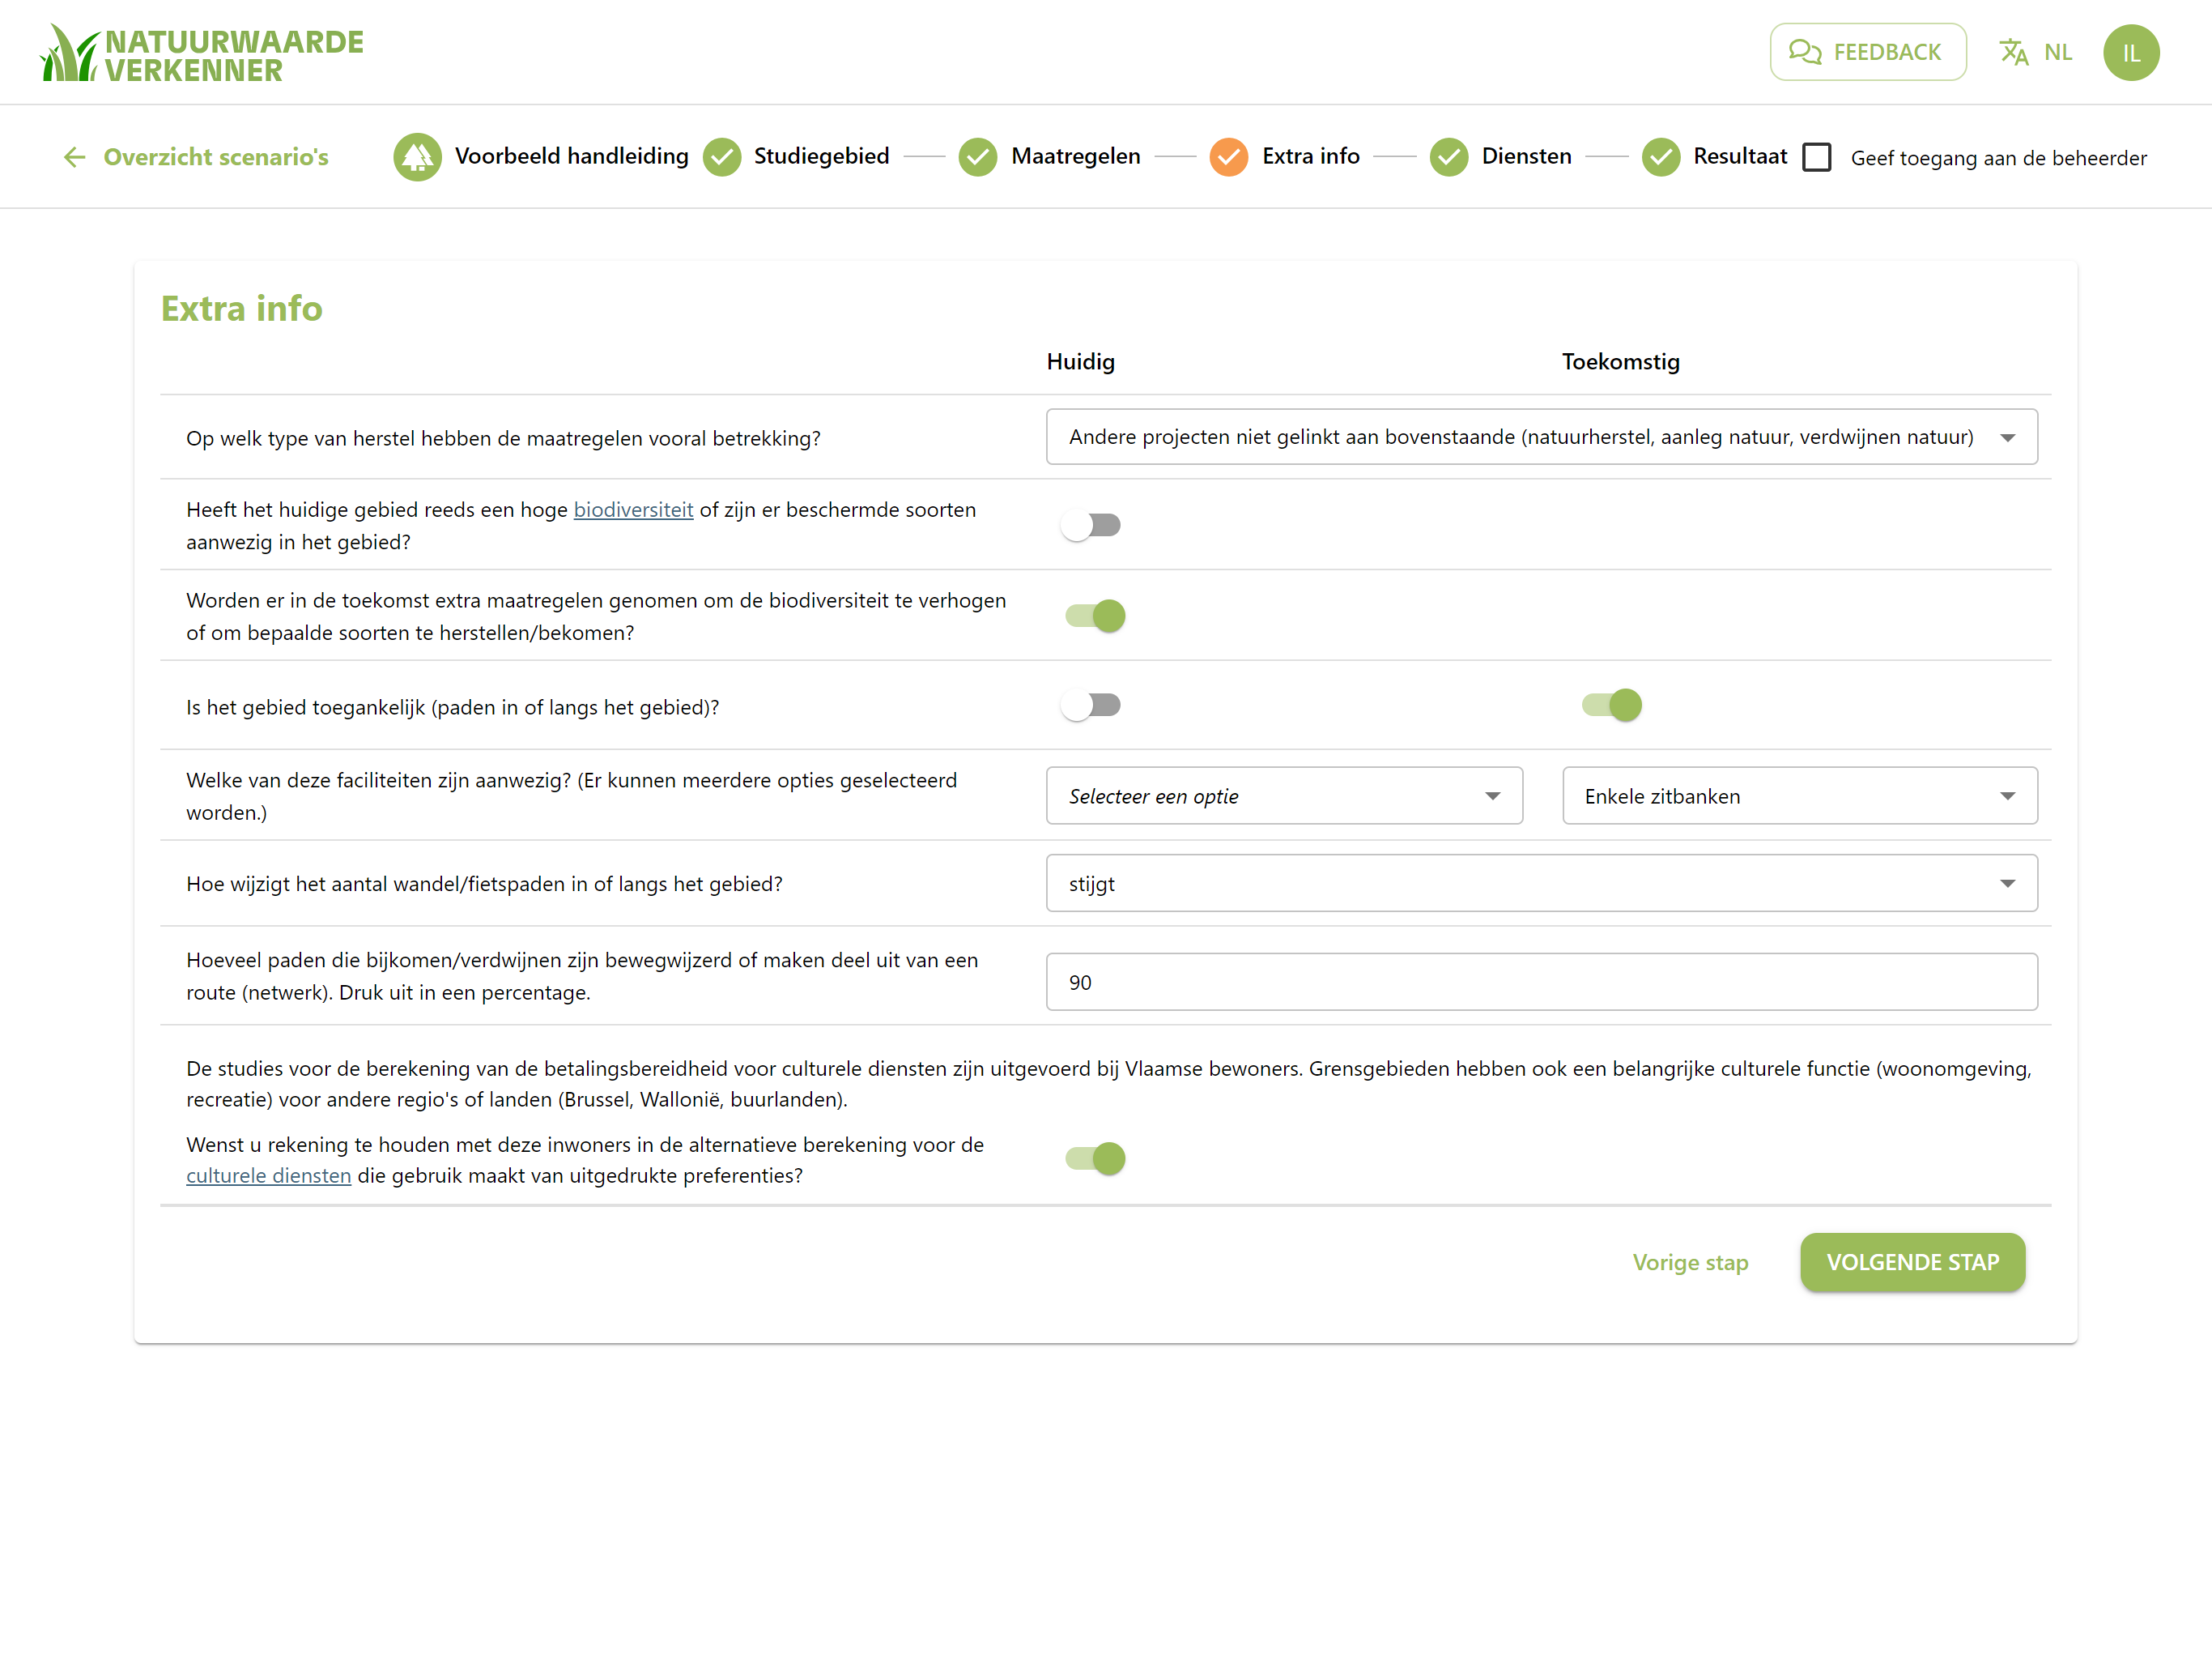The image size is (2212, 1659).
Task: Disable the future accessibility toggle under Toekomstig
Action: (x=1610, y=706)
